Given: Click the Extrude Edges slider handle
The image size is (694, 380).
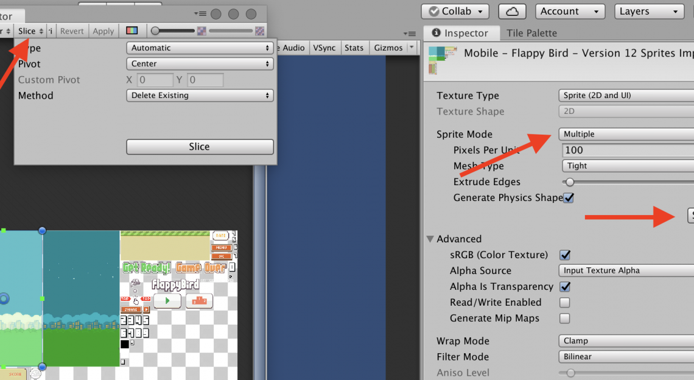Looking at the screenshot, I should [x=569, y=182].
